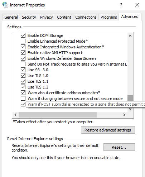The height and width of the screenshot is (177, 145).
Task: Check Send Do Not Track requests
Action: (23, 64)
